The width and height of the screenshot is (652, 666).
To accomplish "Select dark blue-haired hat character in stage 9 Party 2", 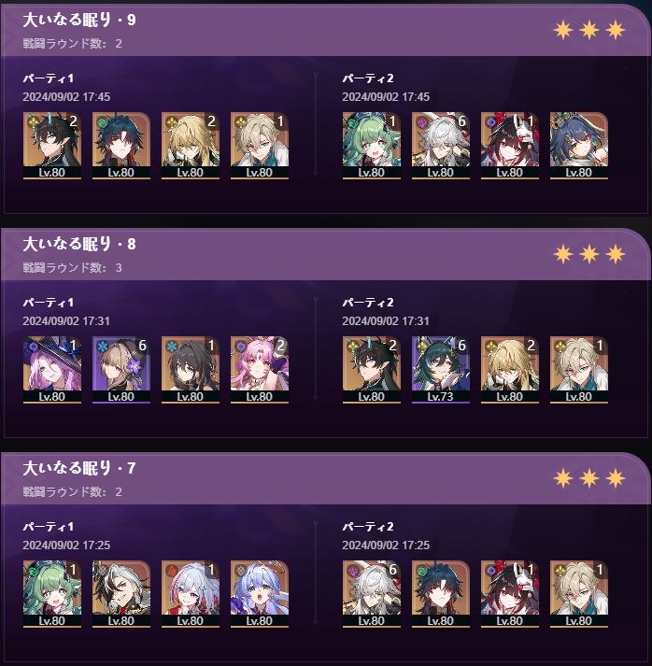I will coord(579,146).
